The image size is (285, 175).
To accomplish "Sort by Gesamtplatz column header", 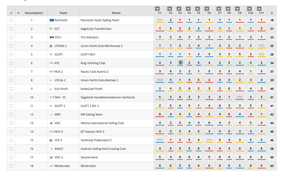I will click(34, 13).
